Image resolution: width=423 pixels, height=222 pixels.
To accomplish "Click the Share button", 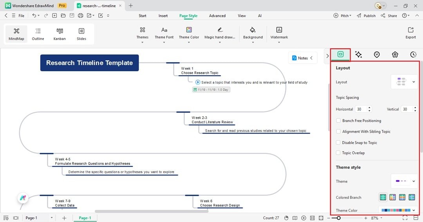I will pos(389,16).
